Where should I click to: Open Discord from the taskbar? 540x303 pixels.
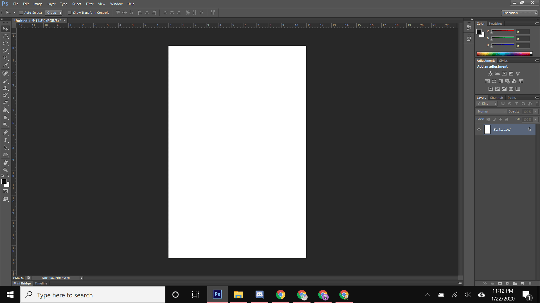point(259,295)
